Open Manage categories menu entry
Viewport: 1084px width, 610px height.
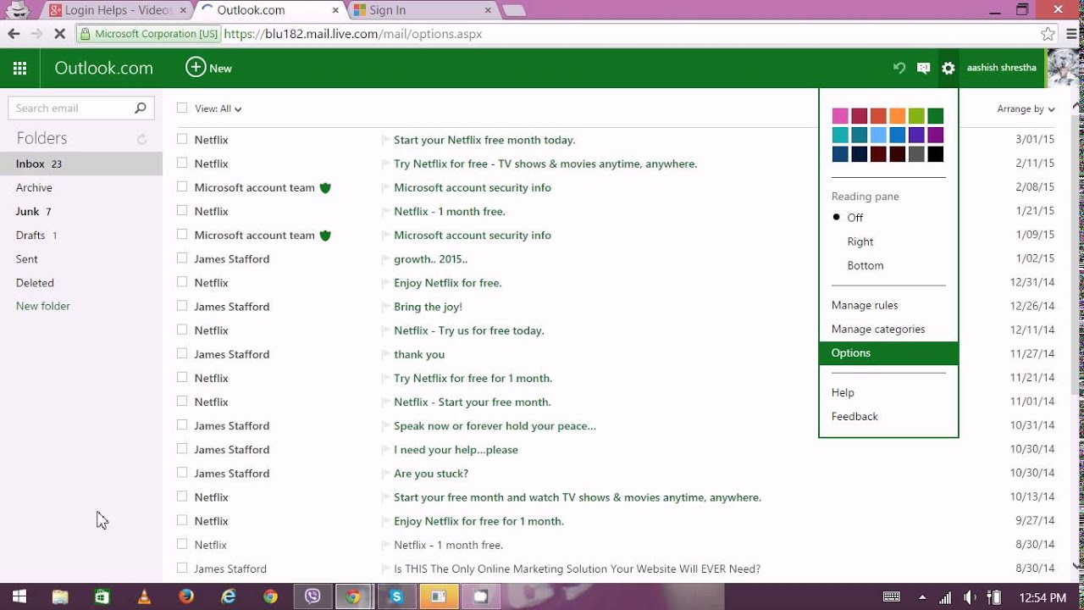888,329
